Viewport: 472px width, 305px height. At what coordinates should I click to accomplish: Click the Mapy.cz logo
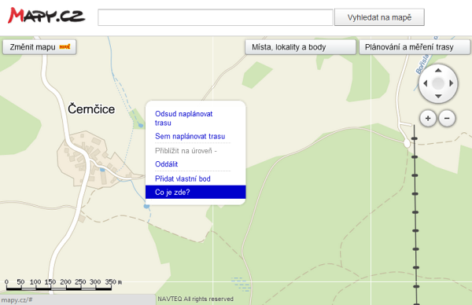46,16
